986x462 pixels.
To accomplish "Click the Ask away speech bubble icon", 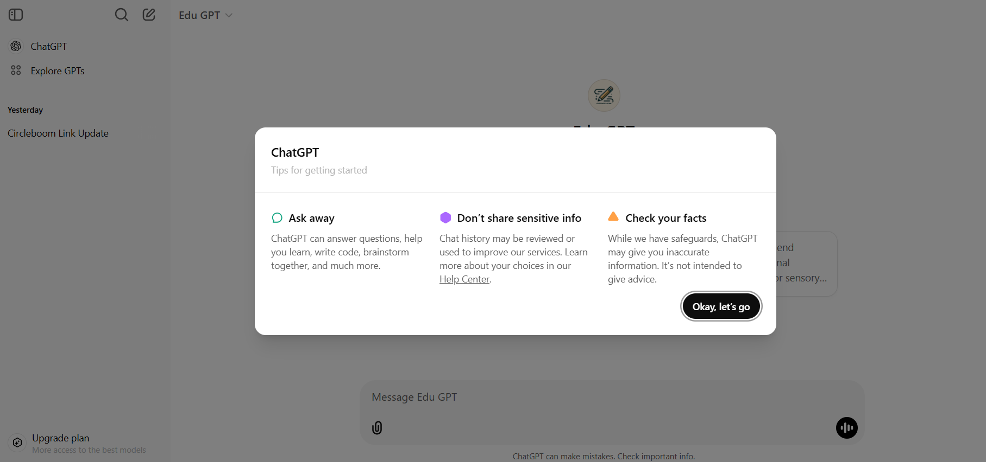I will [277, 217].
